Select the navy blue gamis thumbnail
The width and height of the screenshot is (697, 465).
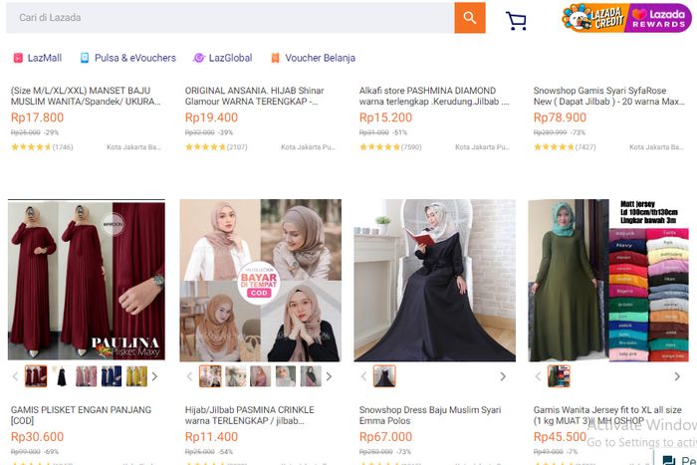coord(112,376)
